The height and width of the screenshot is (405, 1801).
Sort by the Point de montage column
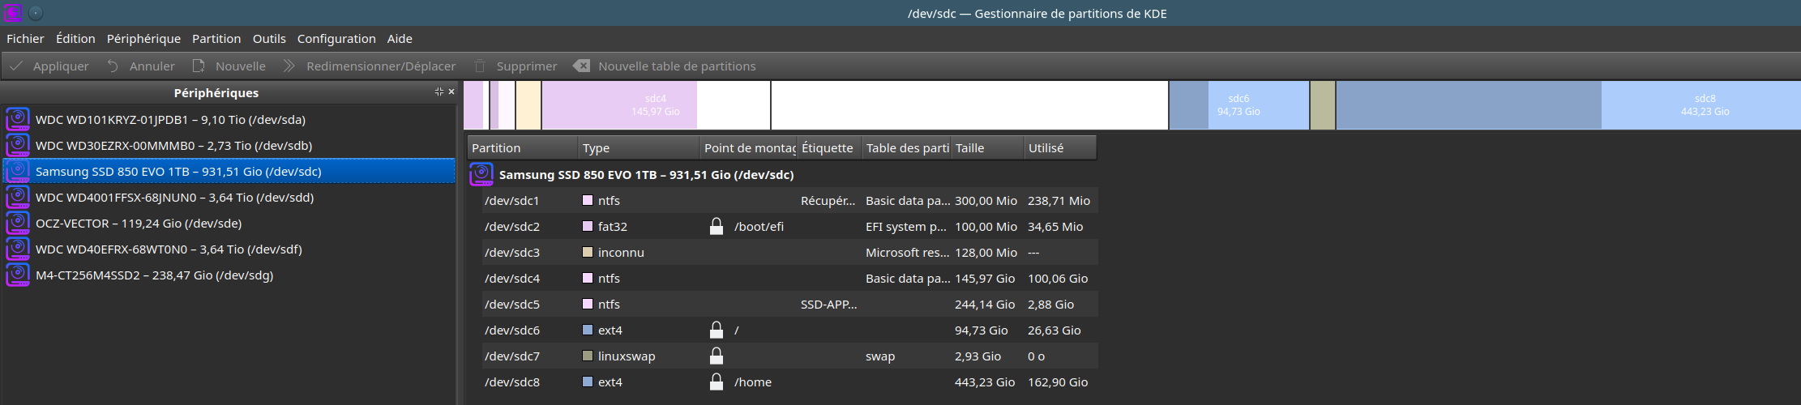748,147
